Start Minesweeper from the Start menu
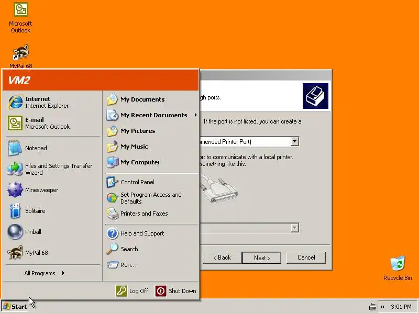 tap(52, 190)
